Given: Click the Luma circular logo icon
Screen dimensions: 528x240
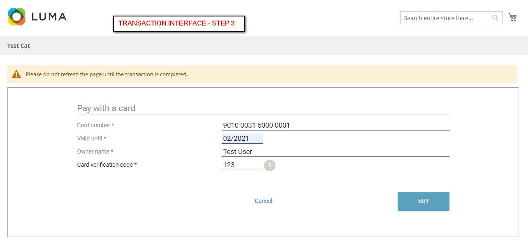Looking at the screenshot, I should [x=17, y=16].
